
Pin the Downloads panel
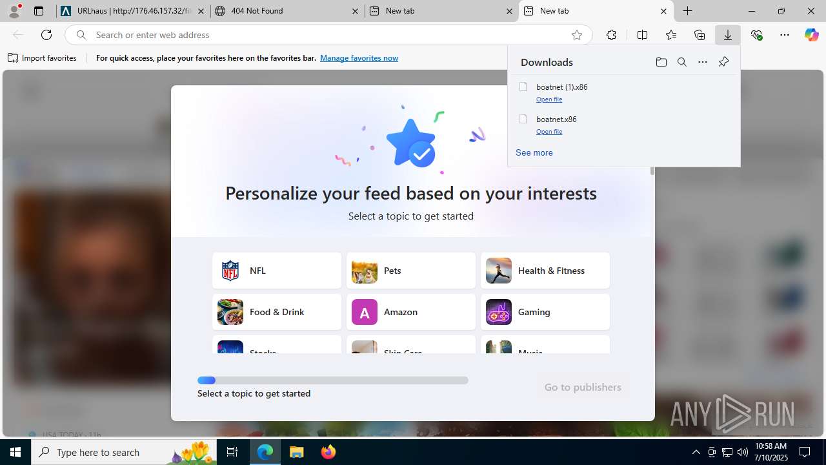[723, 62]
